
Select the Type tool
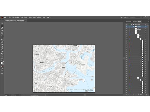[x=2, y=38]
